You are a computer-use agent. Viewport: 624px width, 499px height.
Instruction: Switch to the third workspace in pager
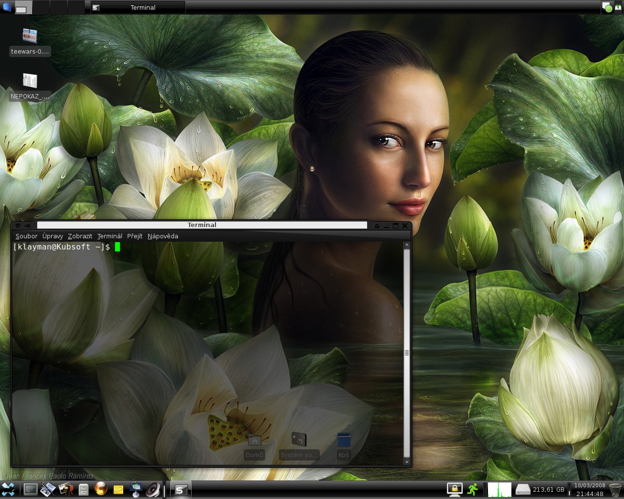coord(58,7)
